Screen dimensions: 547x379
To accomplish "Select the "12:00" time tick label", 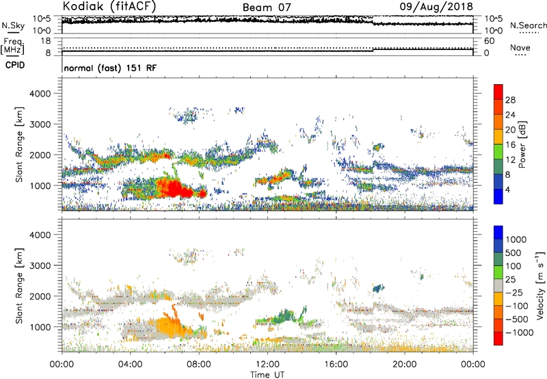I will [x=267, y=365].
